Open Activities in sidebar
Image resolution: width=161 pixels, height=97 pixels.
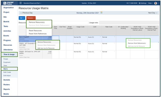pos(7,31)
